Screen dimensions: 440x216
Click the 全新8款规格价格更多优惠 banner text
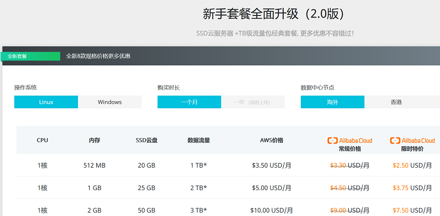tap(98, 56)
